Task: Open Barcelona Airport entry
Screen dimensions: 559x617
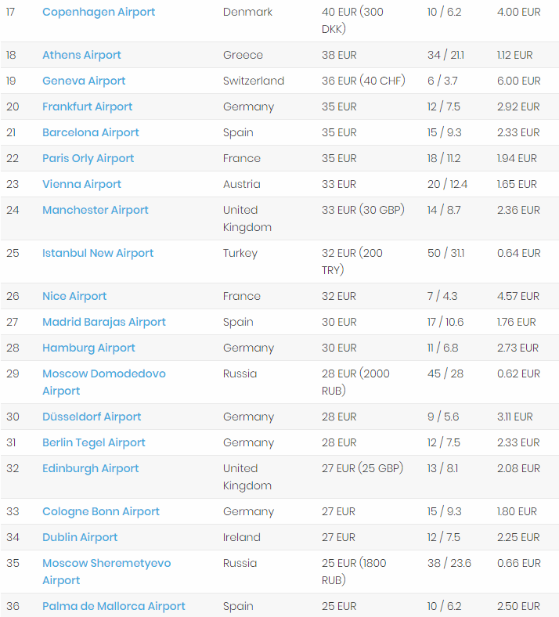Action: pyautogui.click(x=90, y=132)
